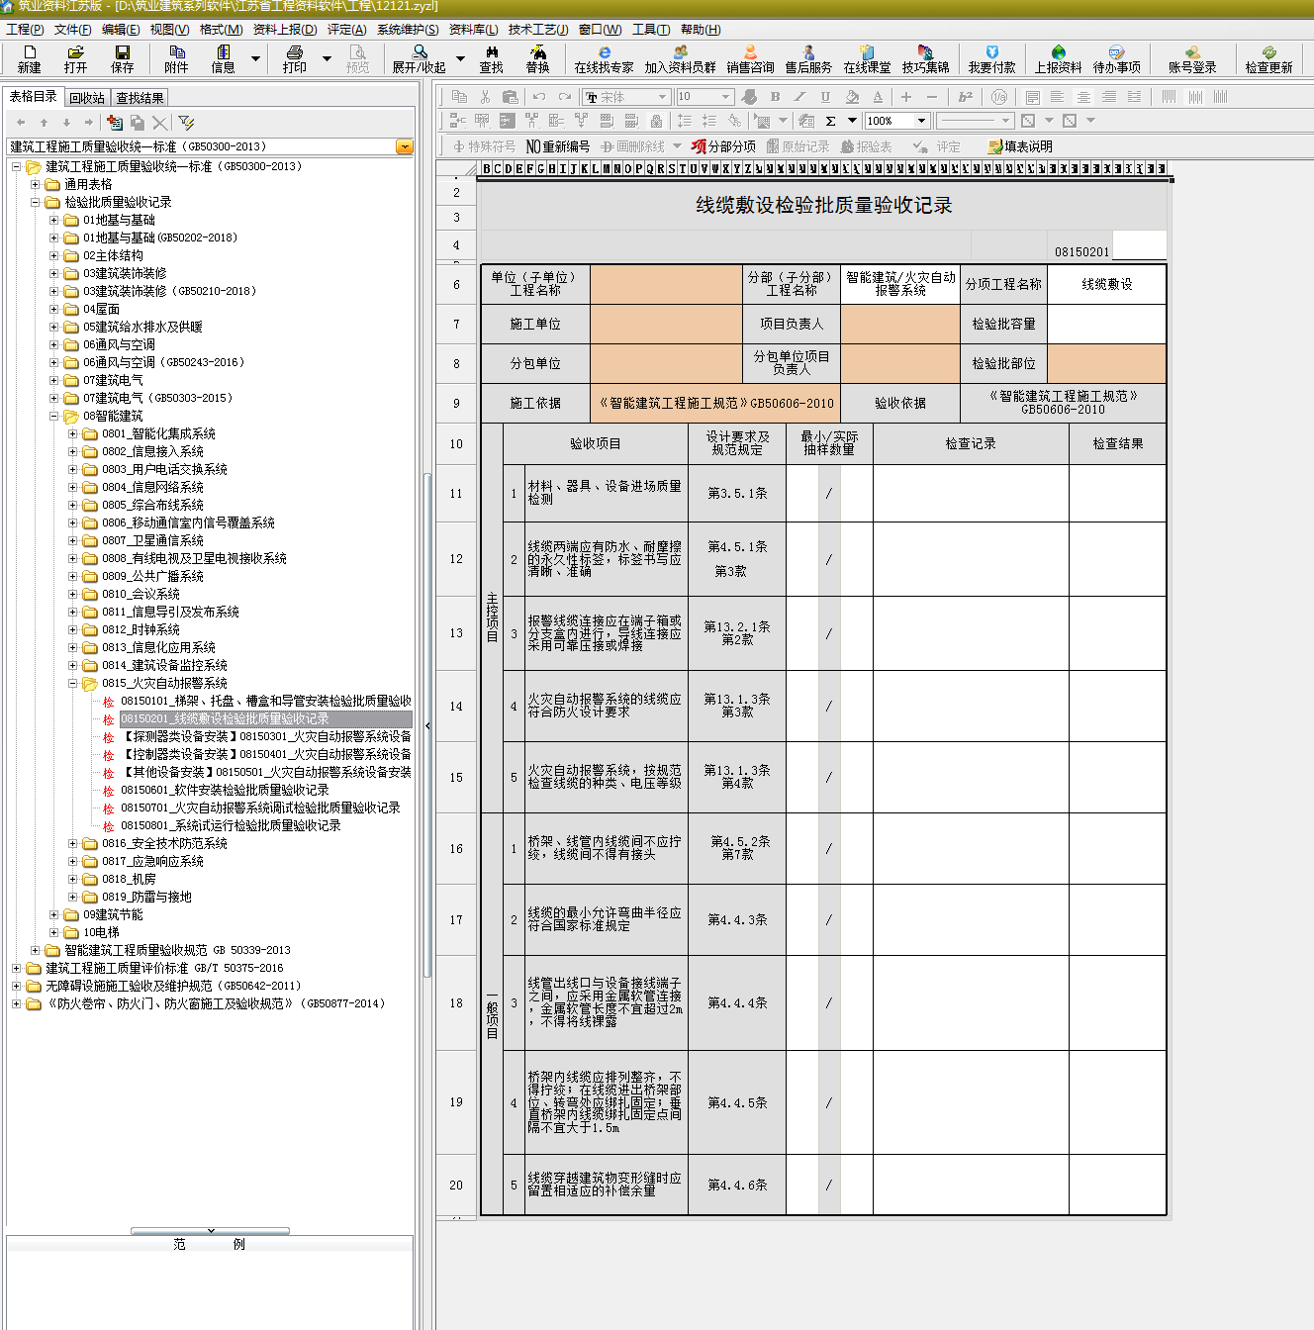Open the 附件 attachments tool

[x=177, y=58]
